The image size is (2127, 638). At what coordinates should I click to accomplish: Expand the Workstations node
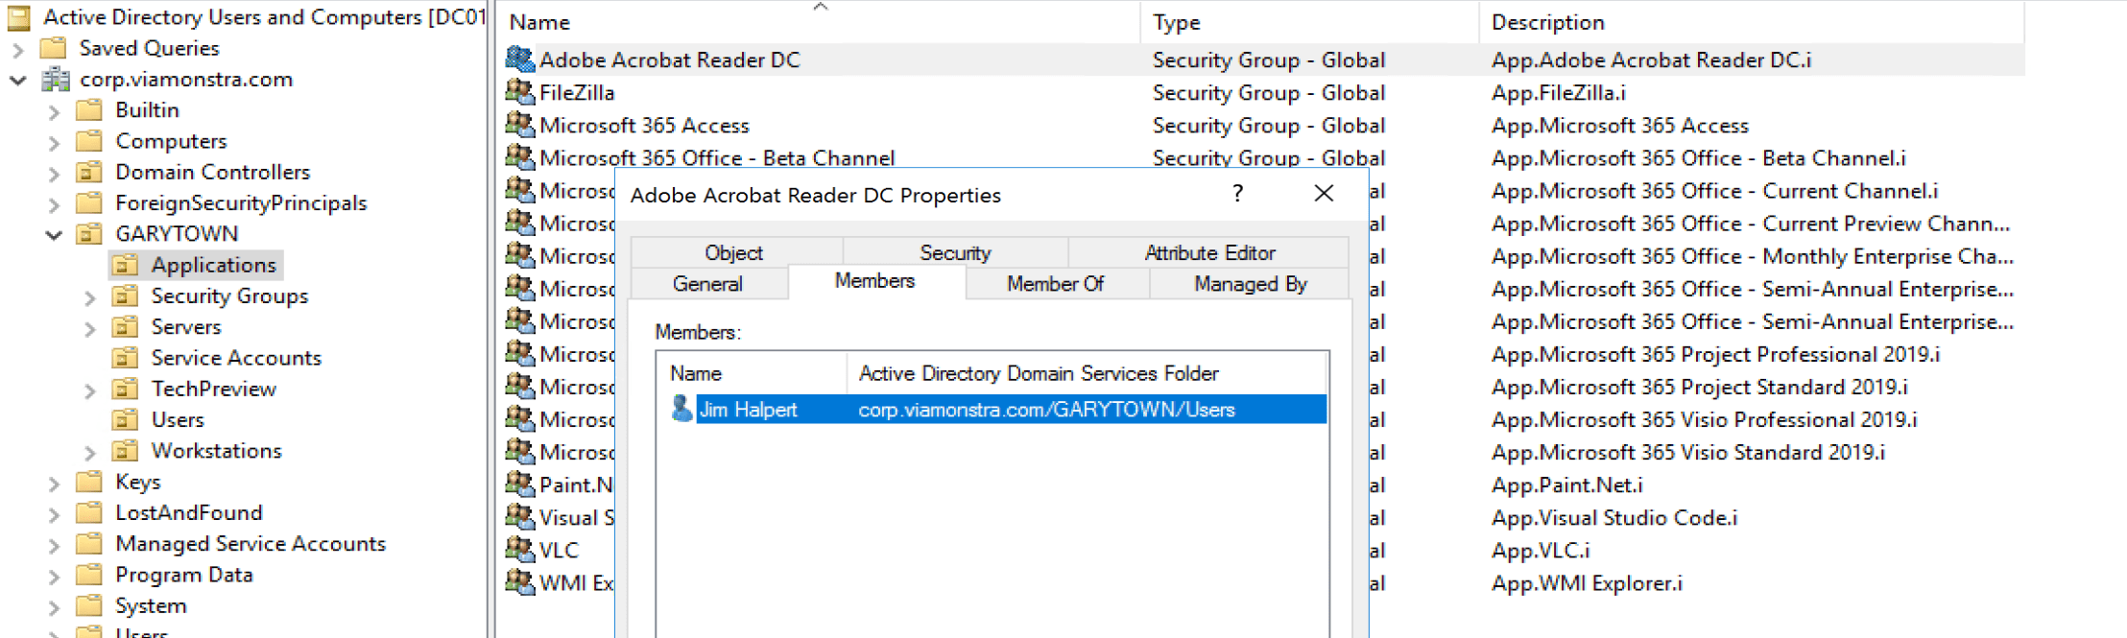tap(90, 452)
